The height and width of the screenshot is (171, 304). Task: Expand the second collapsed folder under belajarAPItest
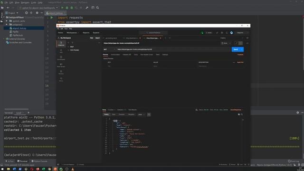tap(7, 25)
